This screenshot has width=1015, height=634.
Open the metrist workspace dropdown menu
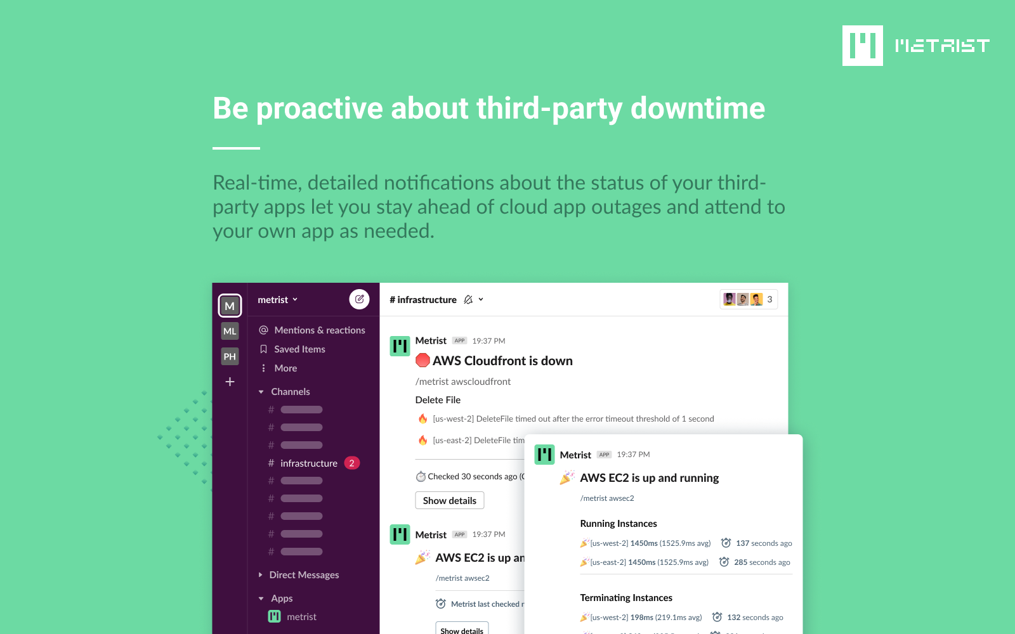pos(278,300)
